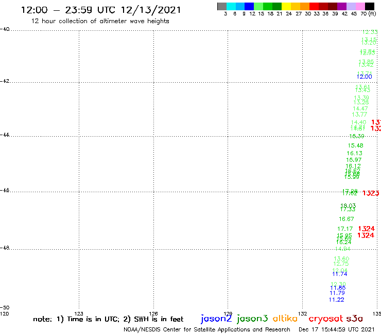Click the note about UTC time and SWH feet
The image size is (381, 334).
click(108, 319)
